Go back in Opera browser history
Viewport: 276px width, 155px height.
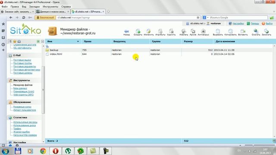11,18
